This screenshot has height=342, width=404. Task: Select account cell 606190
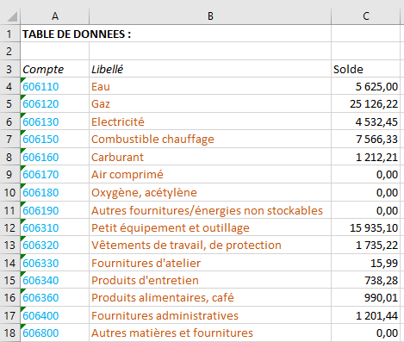pos(55,210)
